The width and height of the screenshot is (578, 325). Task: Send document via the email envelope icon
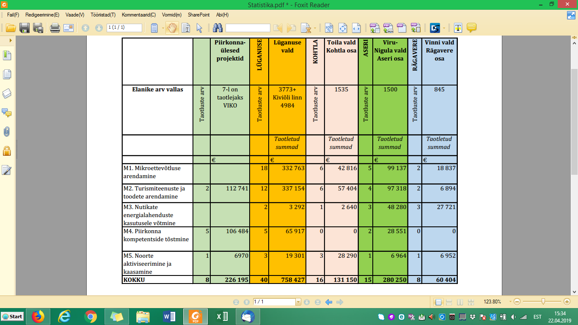69,28
